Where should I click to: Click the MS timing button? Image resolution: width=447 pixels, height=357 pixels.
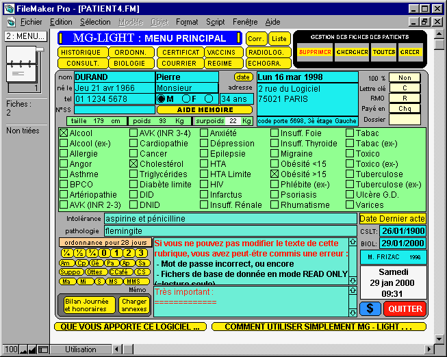114,282
